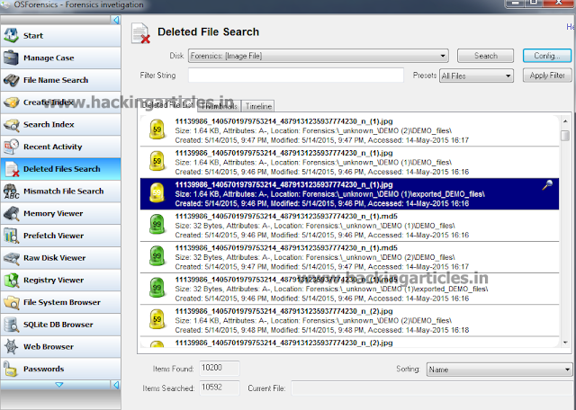Image resolution: width=576 pixels, height=410 pixels.
Task: Open the Raw Disk Viewer icon
Action: (x=11, y=258)
